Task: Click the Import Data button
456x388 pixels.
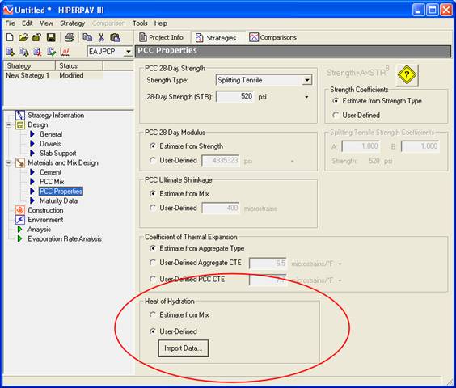Action: 184,348
